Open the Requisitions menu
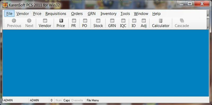Screen dimensions: 212x105 click(x=56, y=14)
